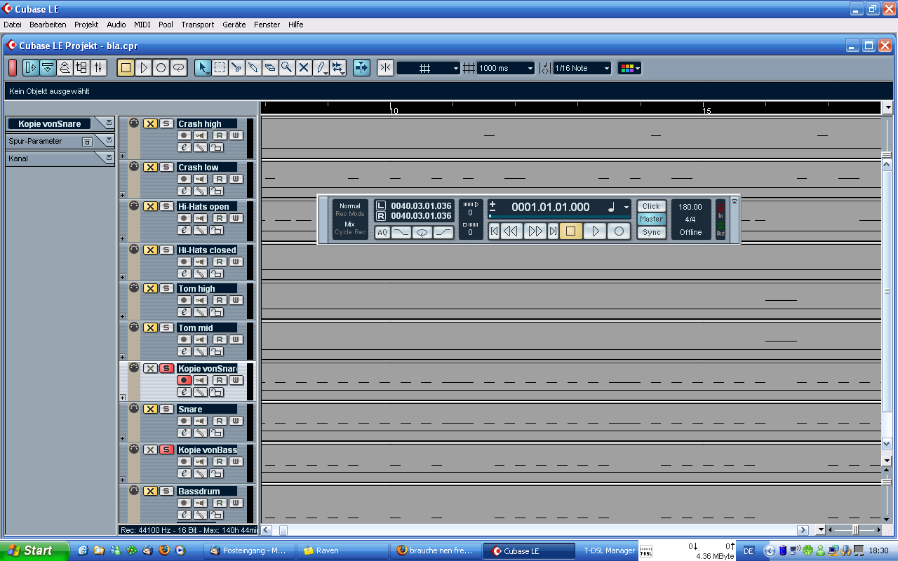Toggle Autoscroll in the toolbar
This screenshot has height=561, width=898.
point(361,68)
